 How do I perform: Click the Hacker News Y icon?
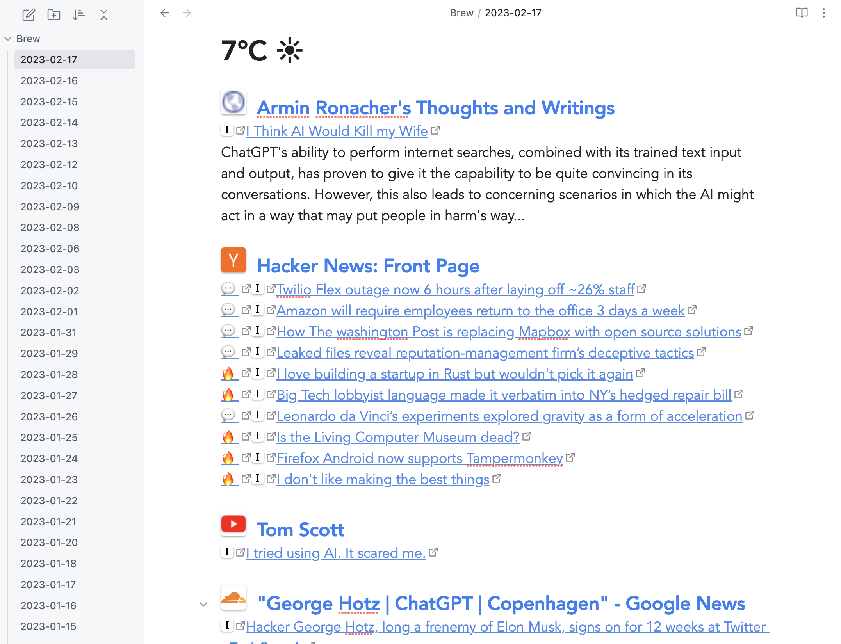coord(233,260)
